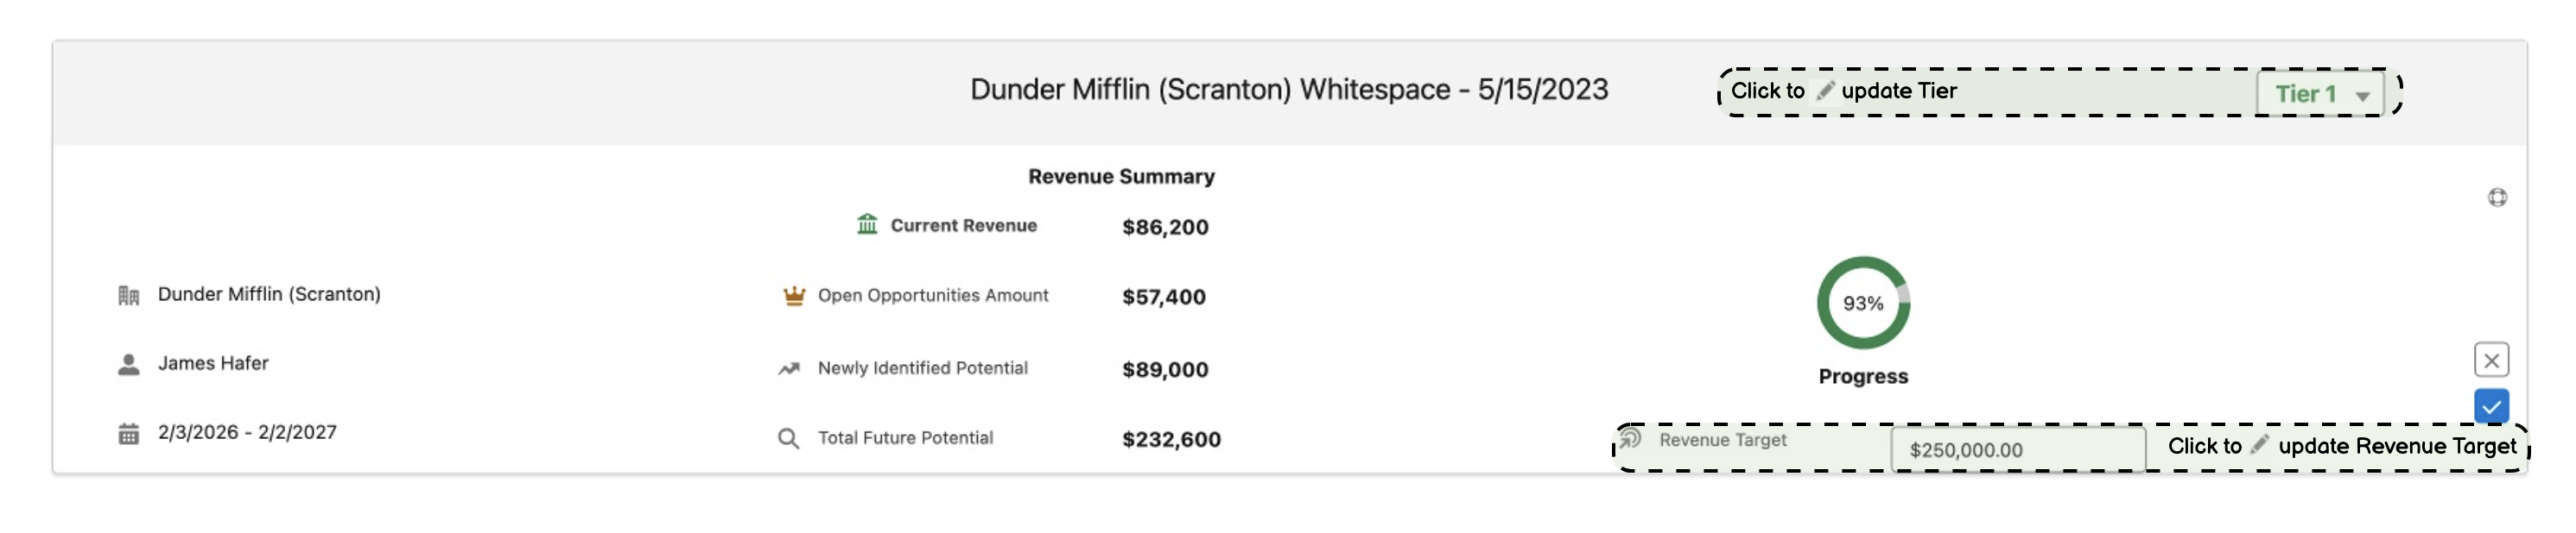Click the crown icon for Open Opportunities Amount

pyautogui.click(x=794, y=296)
